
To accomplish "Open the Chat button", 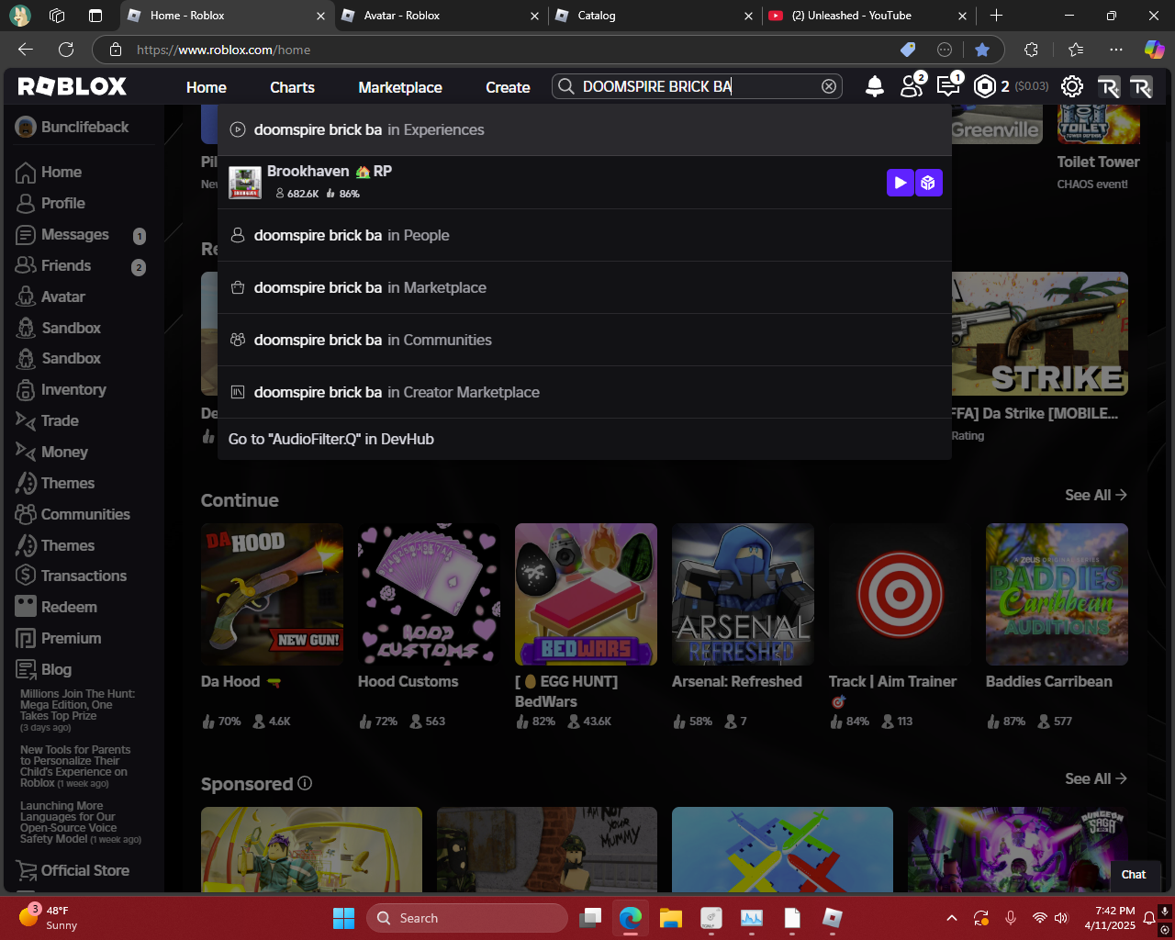I will [x=1134, y=875].
